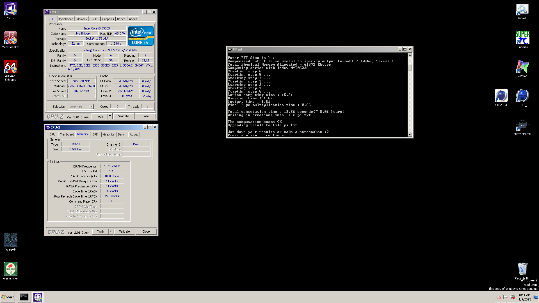Switch to Memory tab in top CPU-Z
The image size is (539, 303).
pos(82,19)
